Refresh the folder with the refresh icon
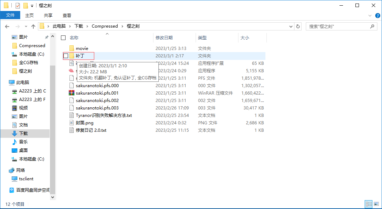The height and width of the screenshot is (209, 382). coord(298,26)
